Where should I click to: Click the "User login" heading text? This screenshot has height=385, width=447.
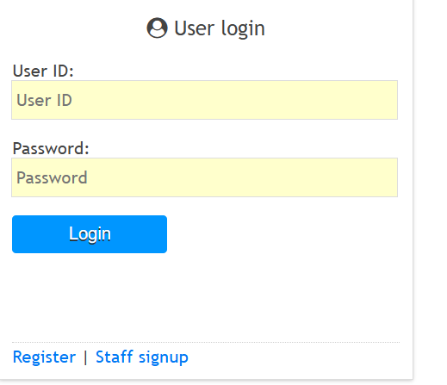coord(220,28)
